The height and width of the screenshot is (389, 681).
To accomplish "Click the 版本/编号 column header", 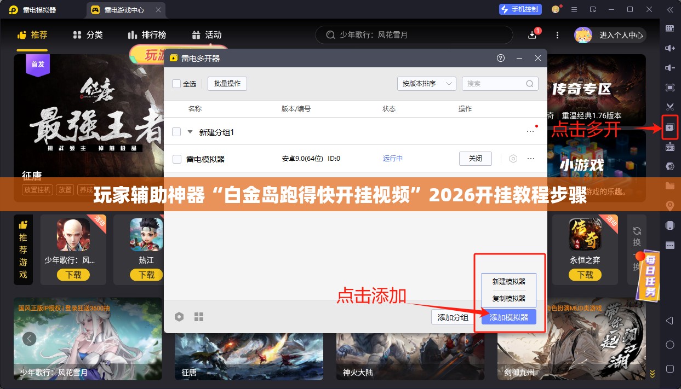I will tap(296, 109).
